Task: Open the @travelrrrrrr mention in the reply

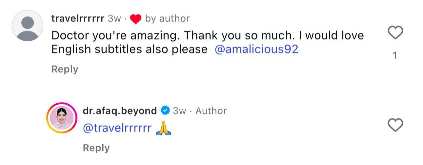Action: tap(117, 128)
